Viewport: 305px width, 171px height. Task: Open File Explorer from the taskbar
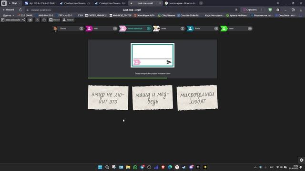[128, 167]
